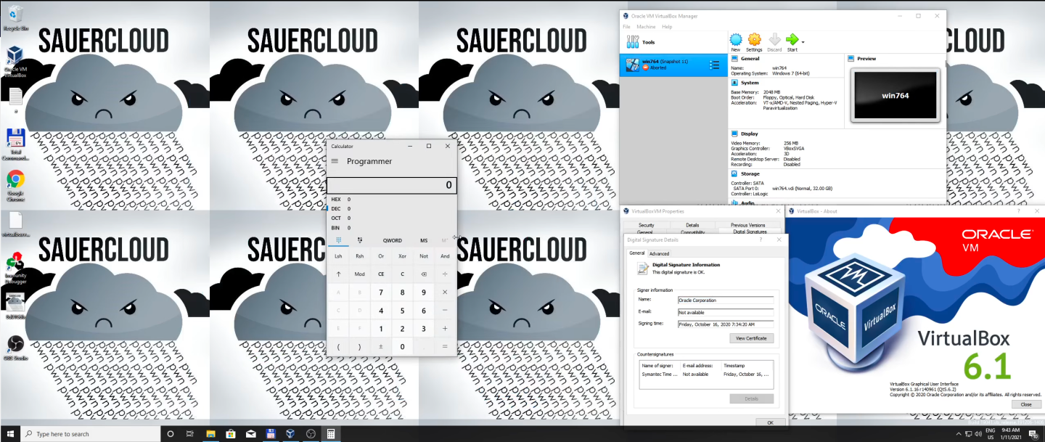Open the Mail app taskbar icon
This screenshot has width=1045, height=442.
pyautogui.click(x=250, y=434)
